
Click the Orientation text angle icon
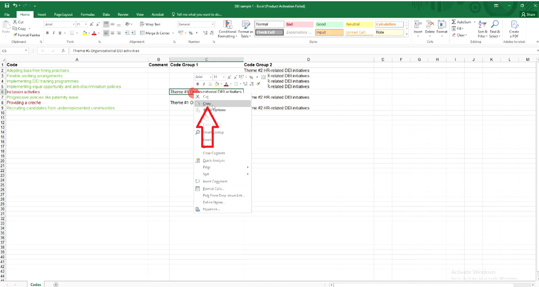tap(127, 24)
